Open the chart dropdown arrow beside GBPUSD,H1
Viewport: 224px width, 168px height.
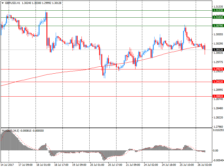pos(3,3)
